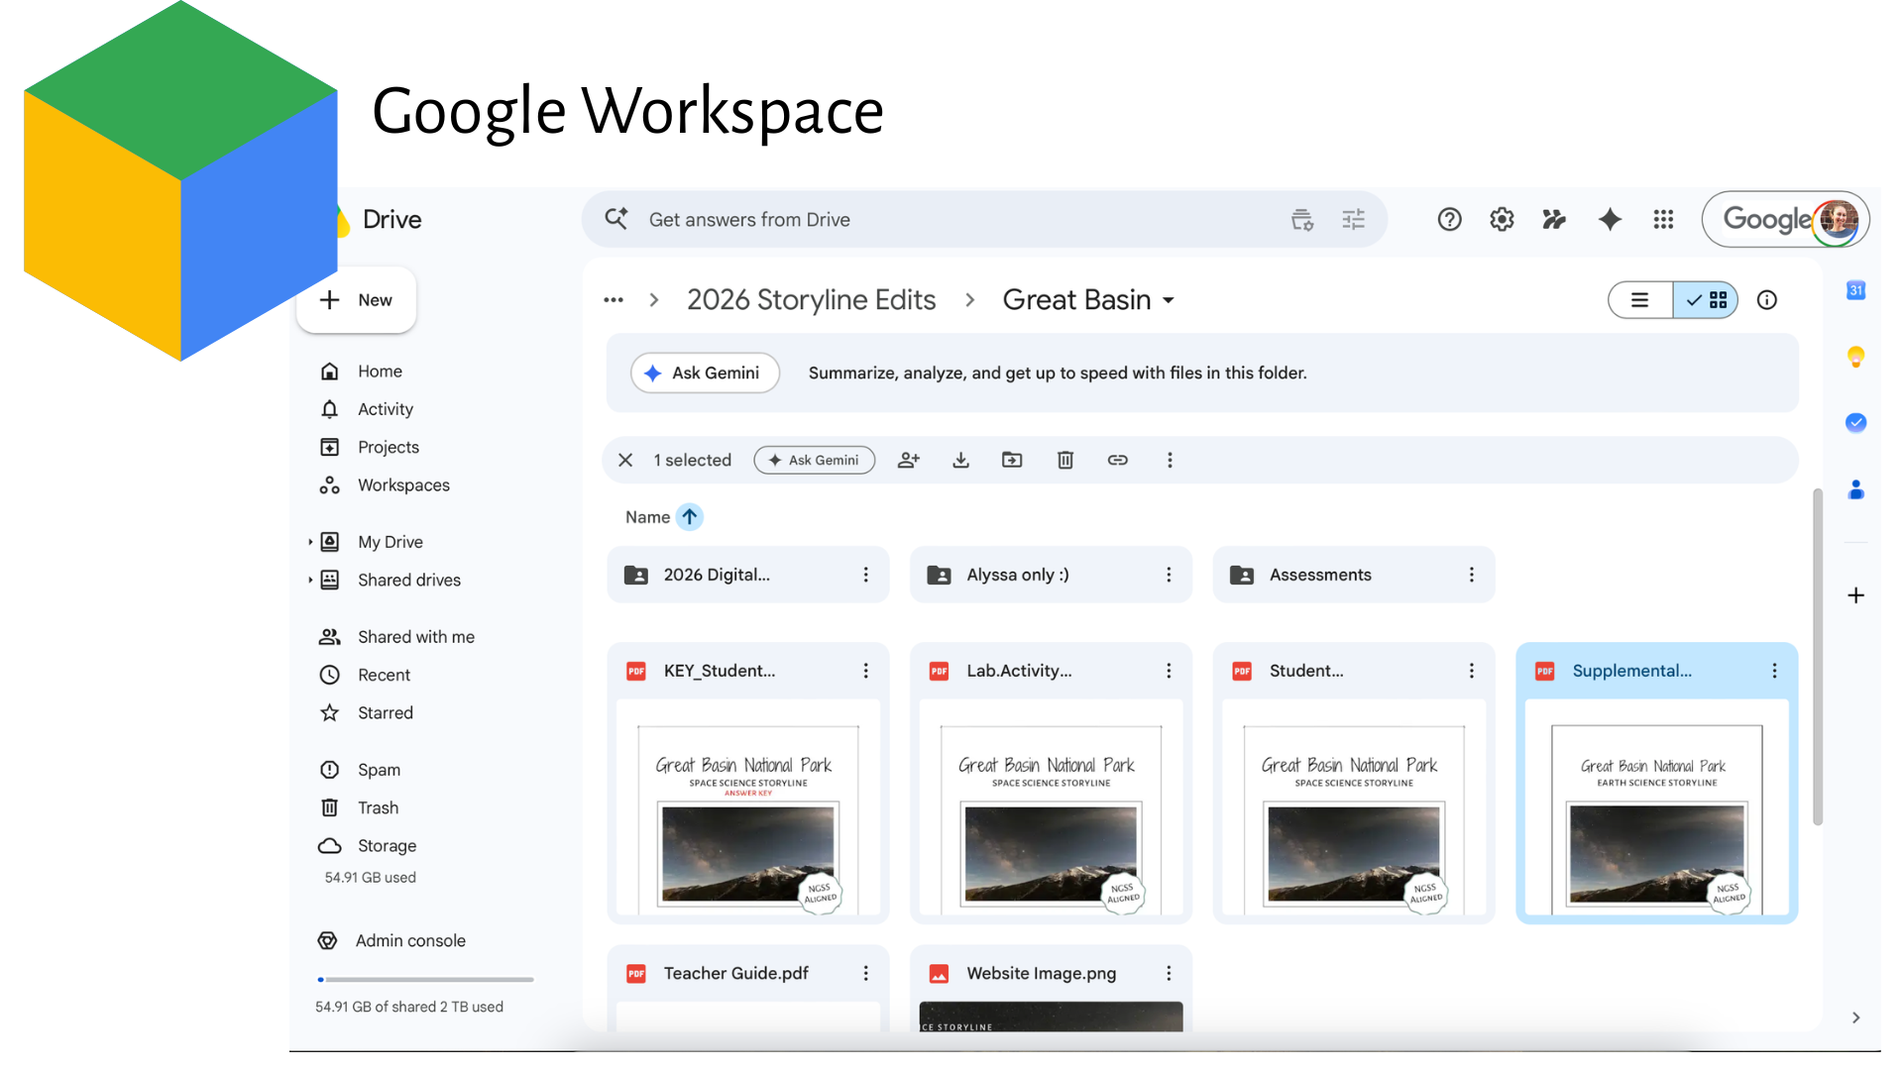Viewport: 1903px width, 1070px height.
Task: Get add-ons plus icon
Action: (x=1856, y=595)
